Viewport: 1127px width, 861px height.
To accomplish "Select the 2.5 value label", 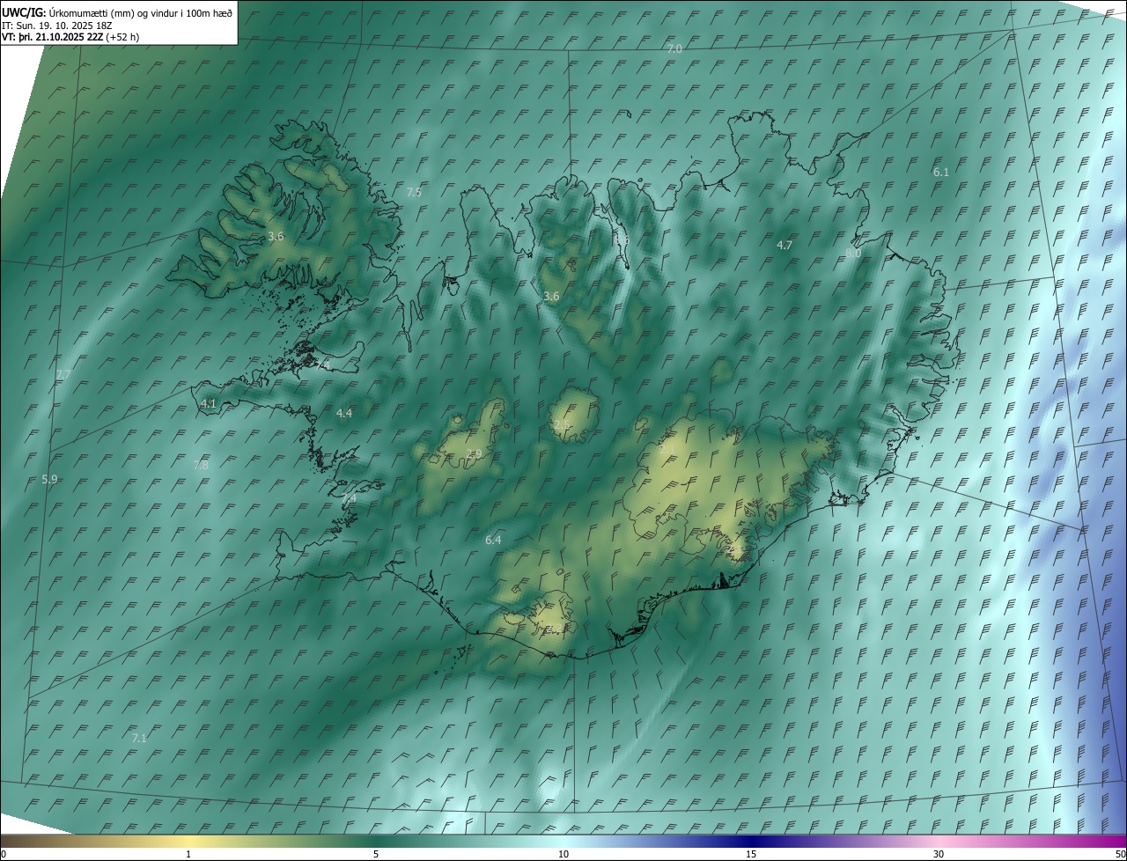I will point(562,425).
